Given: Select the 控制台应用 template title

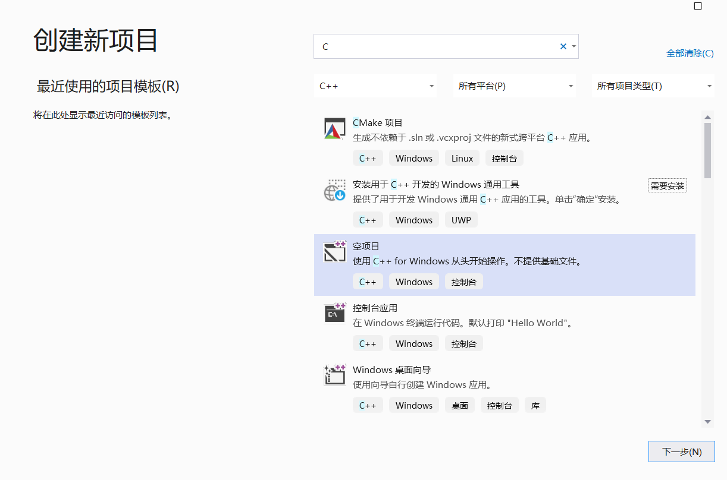Looking at the screenshot, I should click(375, 308).
